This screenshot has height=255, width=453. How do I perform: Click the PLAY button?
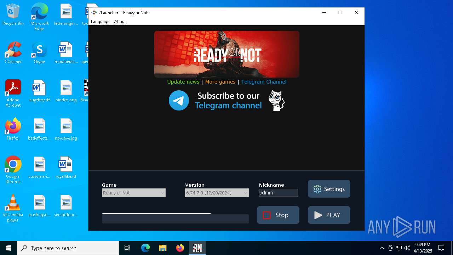329,215
